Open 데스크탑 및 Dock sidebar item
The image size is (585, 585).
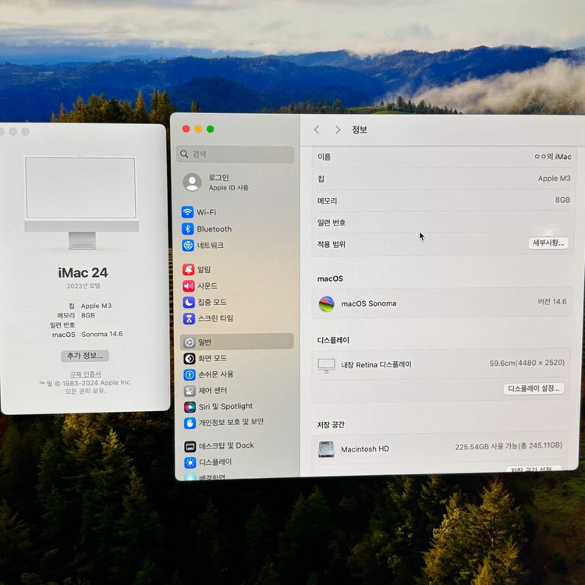coord(226,445)
